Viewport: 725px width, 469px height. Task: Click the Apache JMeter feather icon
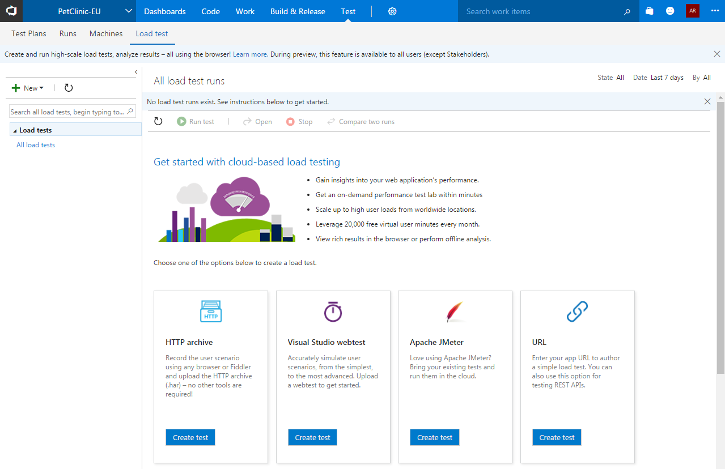pos(455,312)
